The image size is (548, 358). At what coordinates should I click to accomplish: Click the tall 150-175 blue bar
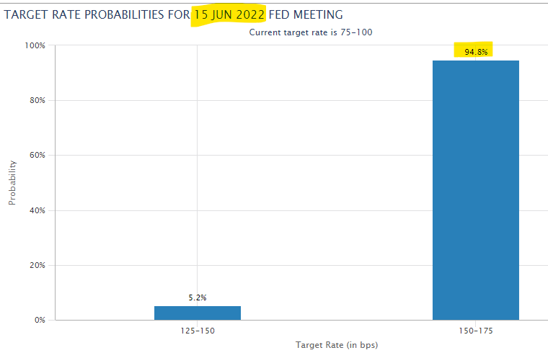click(475, 189)
